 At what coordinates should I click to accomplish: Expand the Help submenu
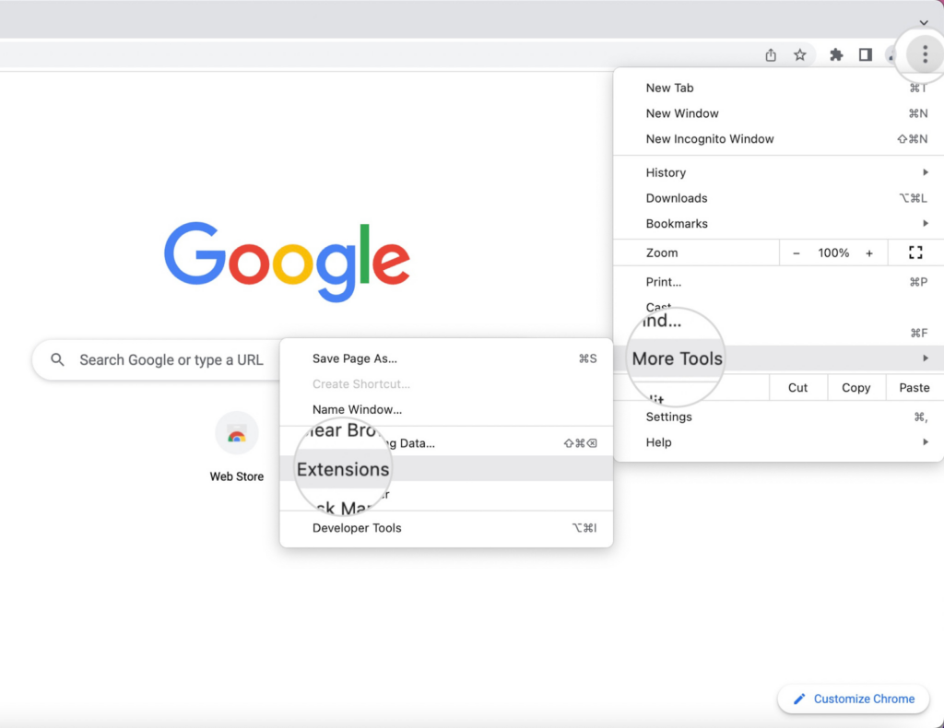[x=658, y=442]
